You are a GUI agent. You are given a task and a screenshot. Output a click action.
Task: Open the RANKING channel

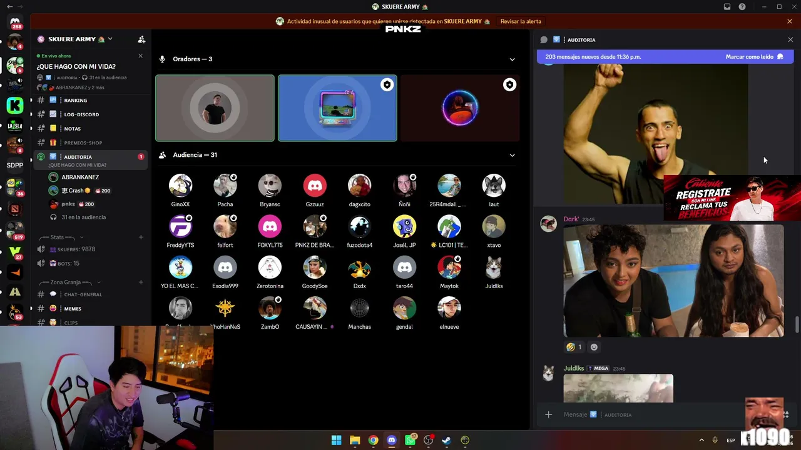tap(90, 100)
